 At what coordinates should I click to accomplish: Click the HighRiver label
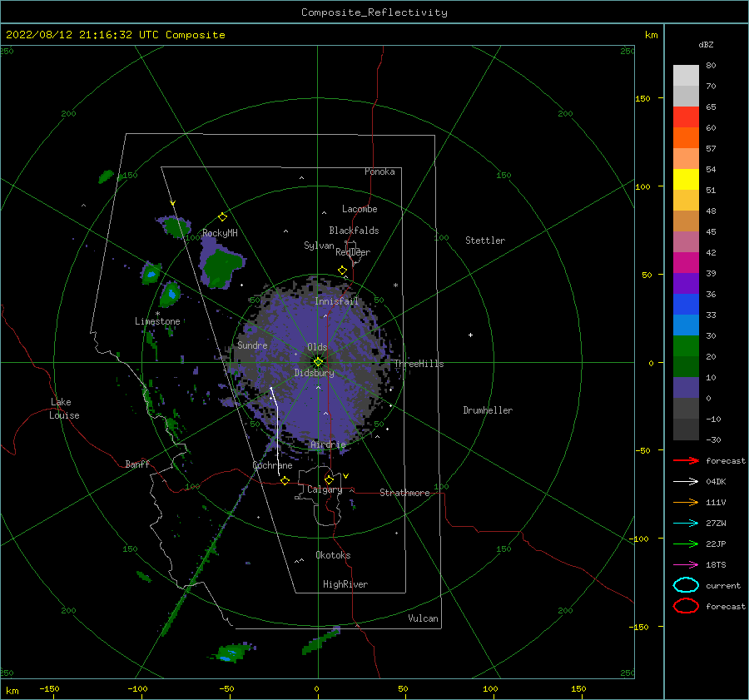pos(345,584)
